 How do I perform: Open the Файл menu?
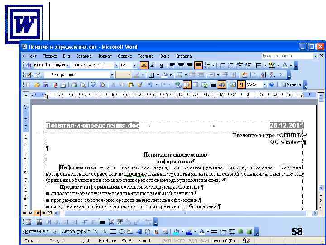tap(32, 56)
